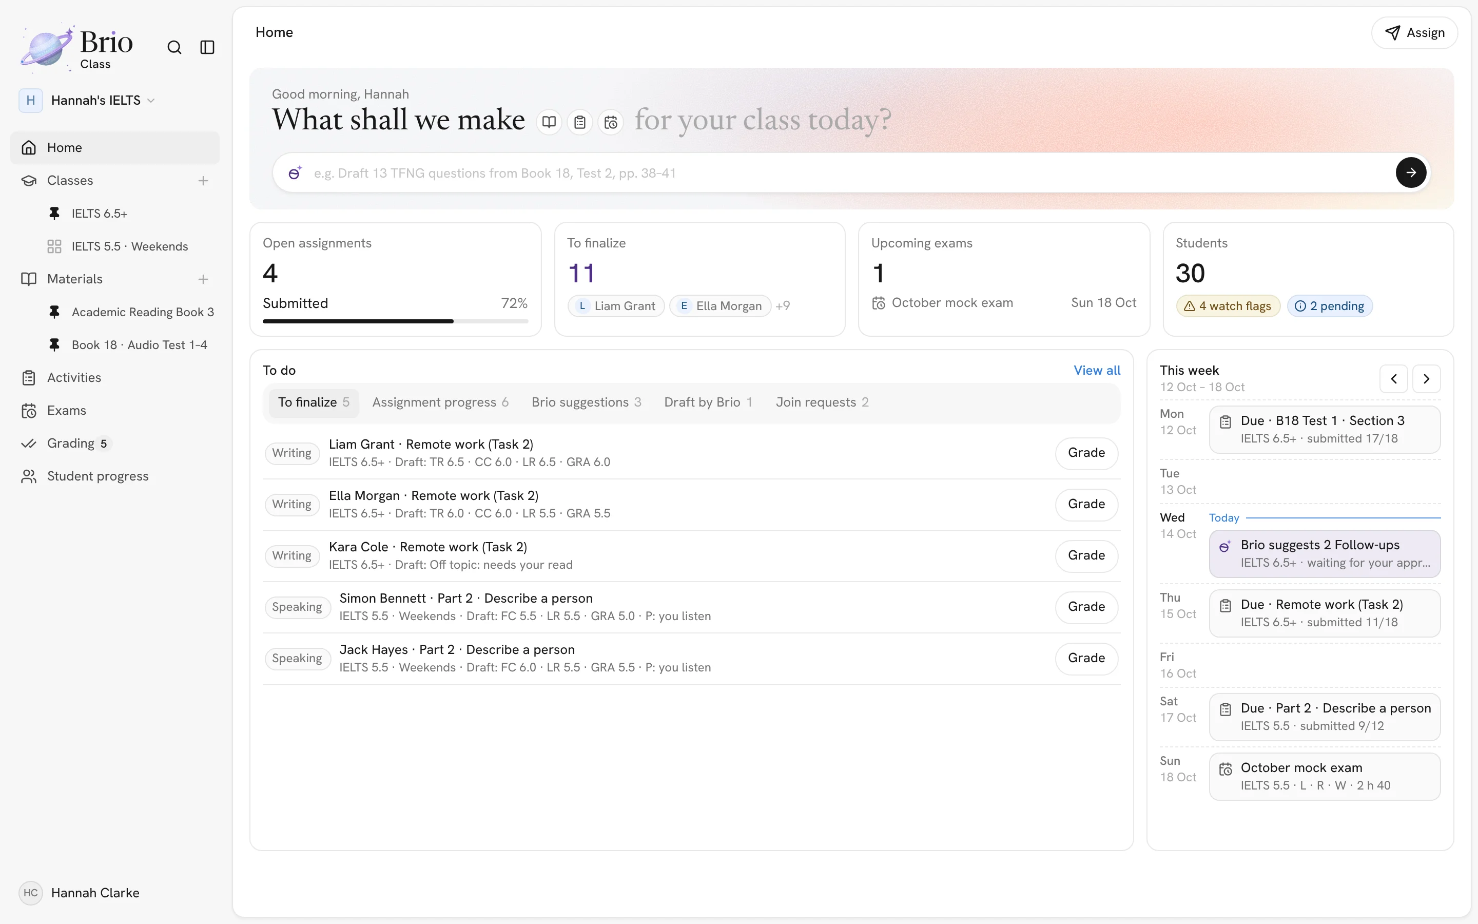Click the Assign button
The width and height of the screenshot is (1478, 924).
click(x=1414, y=32)
